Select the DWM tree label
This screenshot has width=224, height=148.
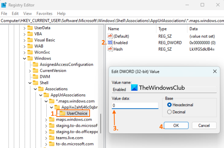(45, 77)
